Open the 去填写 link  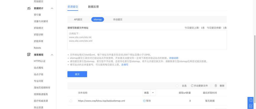(x=124, y=65)
